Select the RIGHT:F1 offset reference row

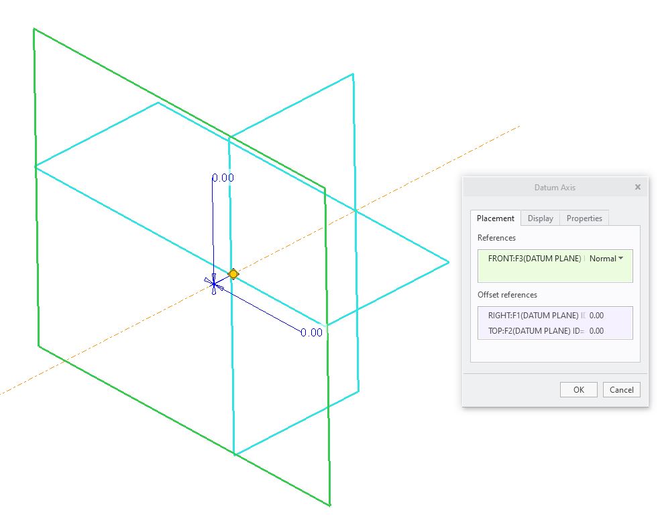point(537,315)
